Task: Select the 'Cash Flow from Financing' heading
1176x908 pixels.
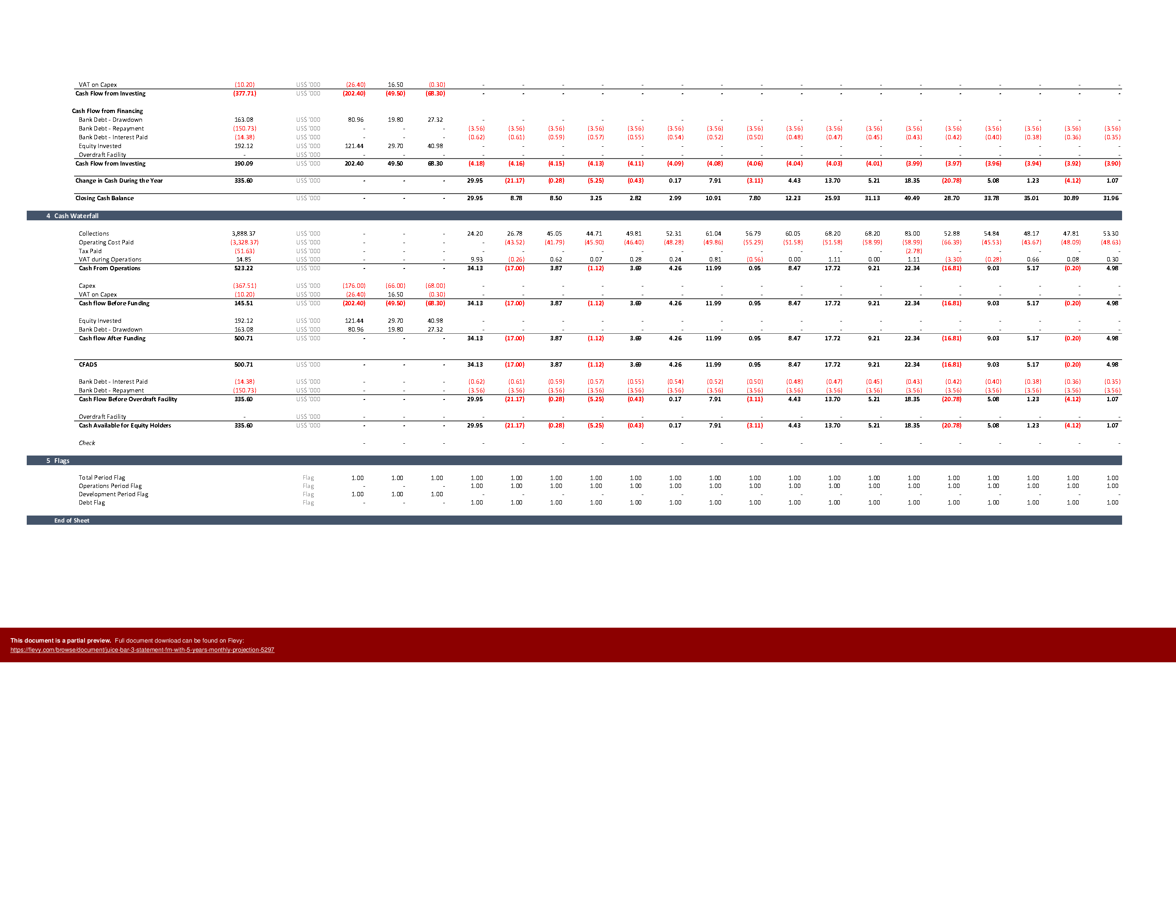Action: (x=107, y=111)
